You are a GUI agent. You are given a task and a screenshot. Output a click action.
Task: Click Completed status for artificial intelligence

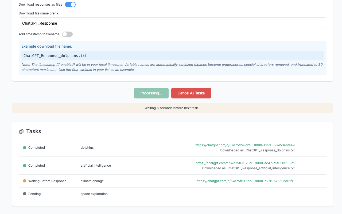pyautogui.click(x=37, y=166)
